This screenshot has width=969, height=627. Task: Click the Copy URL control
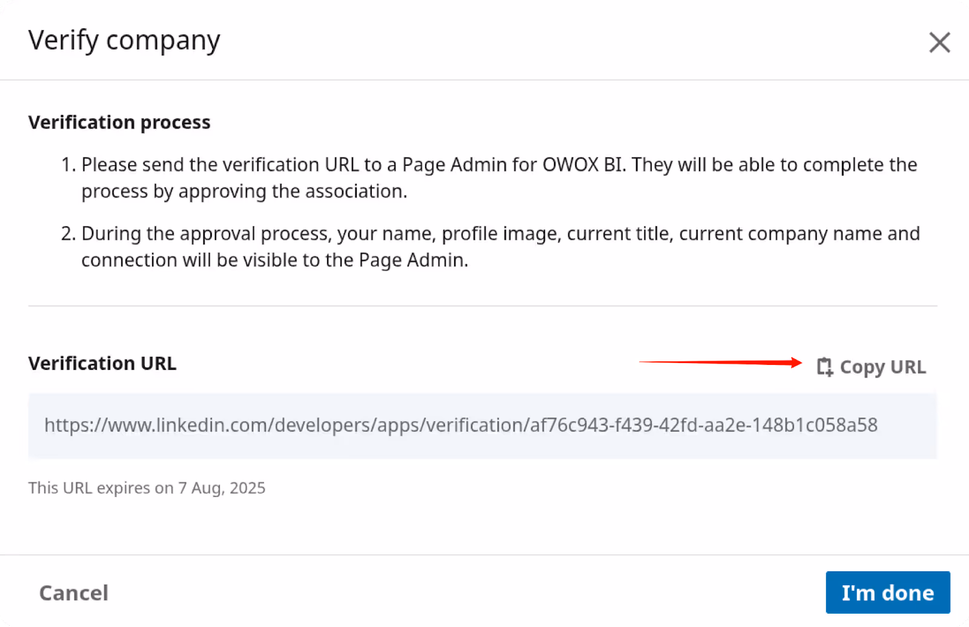click(x=872, y=367)
